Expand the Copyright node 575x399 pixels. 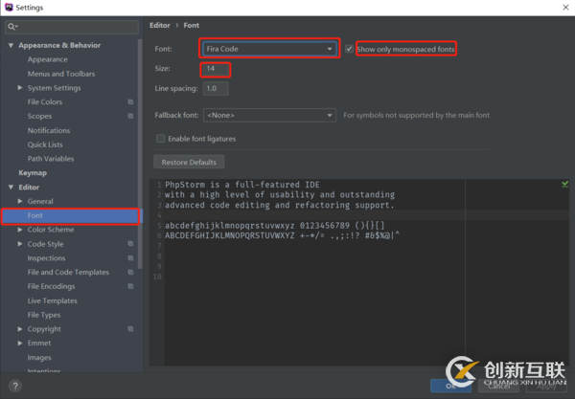pyautogui.click(x=20, y=329)
